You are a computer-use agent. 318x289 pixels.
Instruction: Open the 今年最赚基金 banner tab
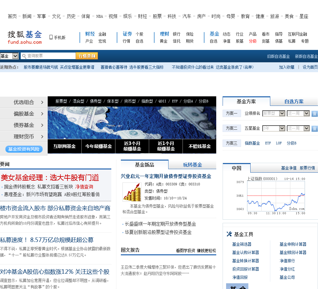coord(98,146)
